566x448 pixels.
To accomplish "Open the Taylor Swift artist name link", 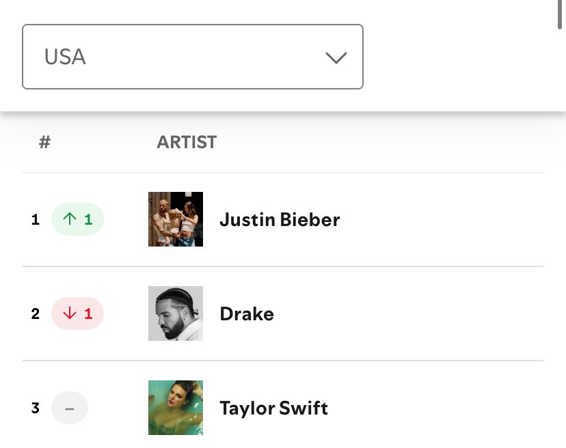I will click(x=273, y=408).
